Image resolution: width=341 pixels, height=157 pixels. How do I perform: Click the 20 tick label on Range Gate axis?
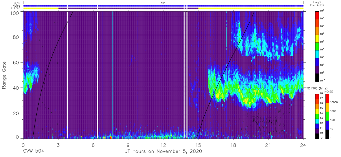[16, 113]
